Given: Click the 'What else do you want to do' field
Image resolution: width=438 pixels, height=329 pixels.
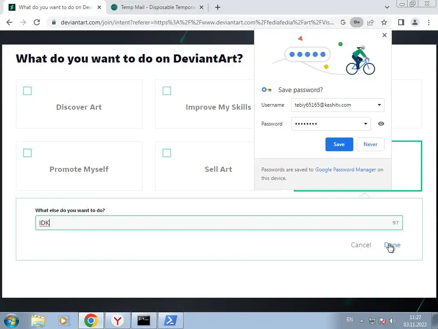Looking at the screenshot, I should pyautogui.click(x=219, y=223).
